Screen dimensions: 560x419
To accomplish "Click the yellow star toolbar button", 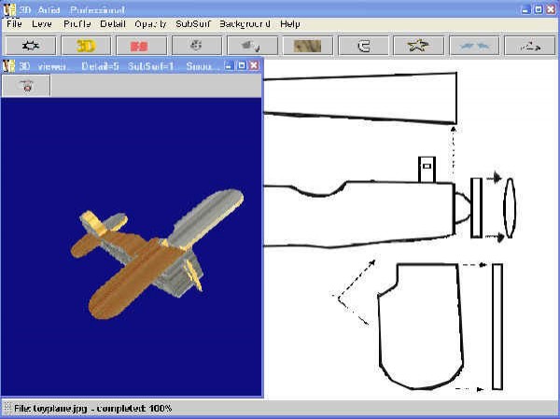I will click(418, 46).
